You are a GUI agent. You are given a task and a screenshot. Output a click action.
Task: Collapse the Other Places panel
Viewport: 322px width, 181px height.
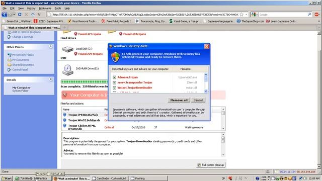(51, 47)
